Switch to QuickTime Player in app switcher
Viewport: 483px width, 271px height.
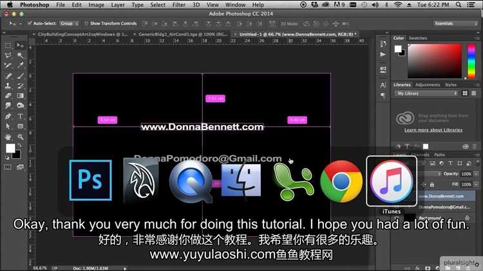point(191,181)
